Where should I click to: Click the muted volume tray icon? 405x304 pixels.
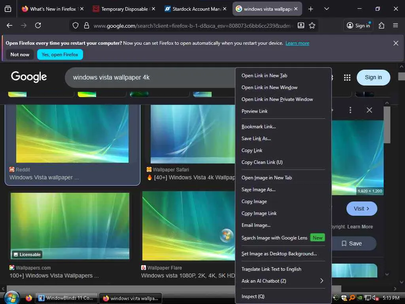(375, 298)
